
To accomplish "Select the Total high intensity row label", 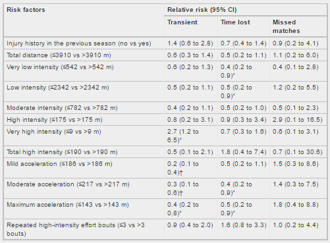I will point(62,152).
